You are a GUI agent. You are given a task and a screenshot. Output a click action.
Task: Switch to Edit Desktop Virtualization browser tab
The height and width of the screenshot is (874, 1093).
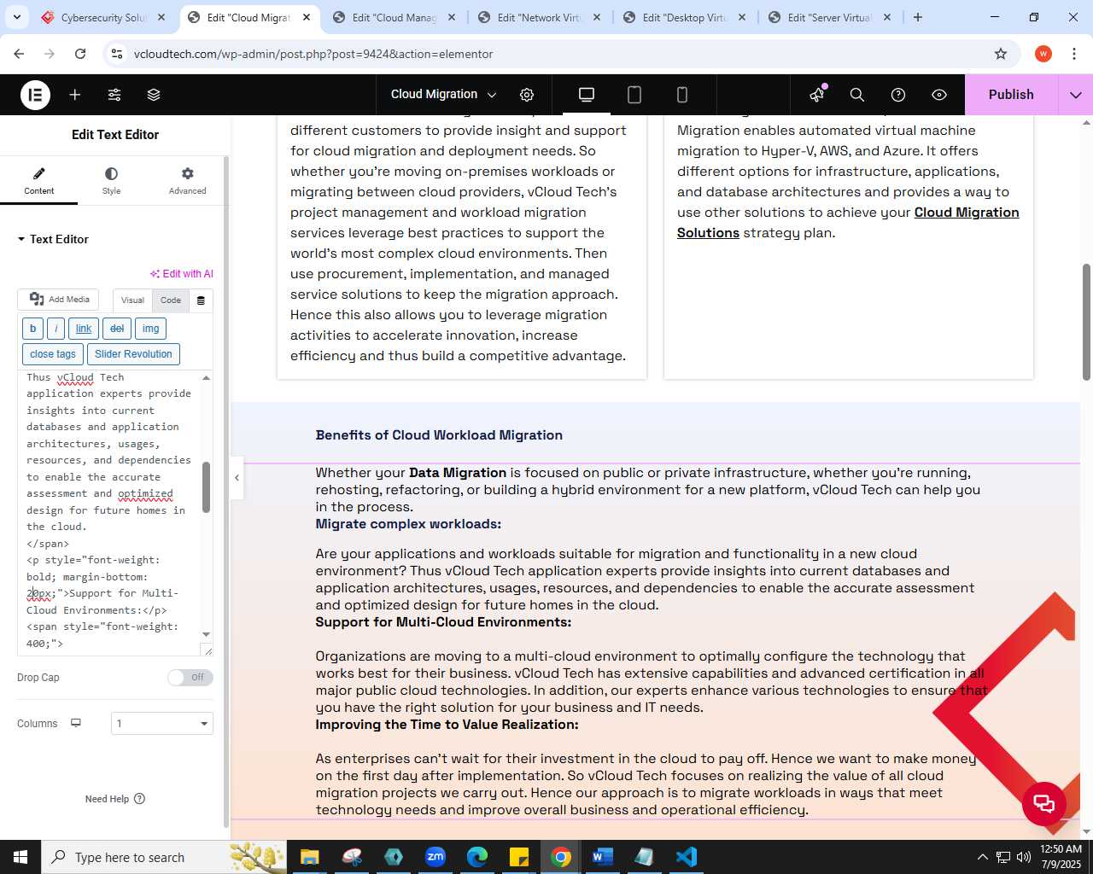[x=686, y=17]
